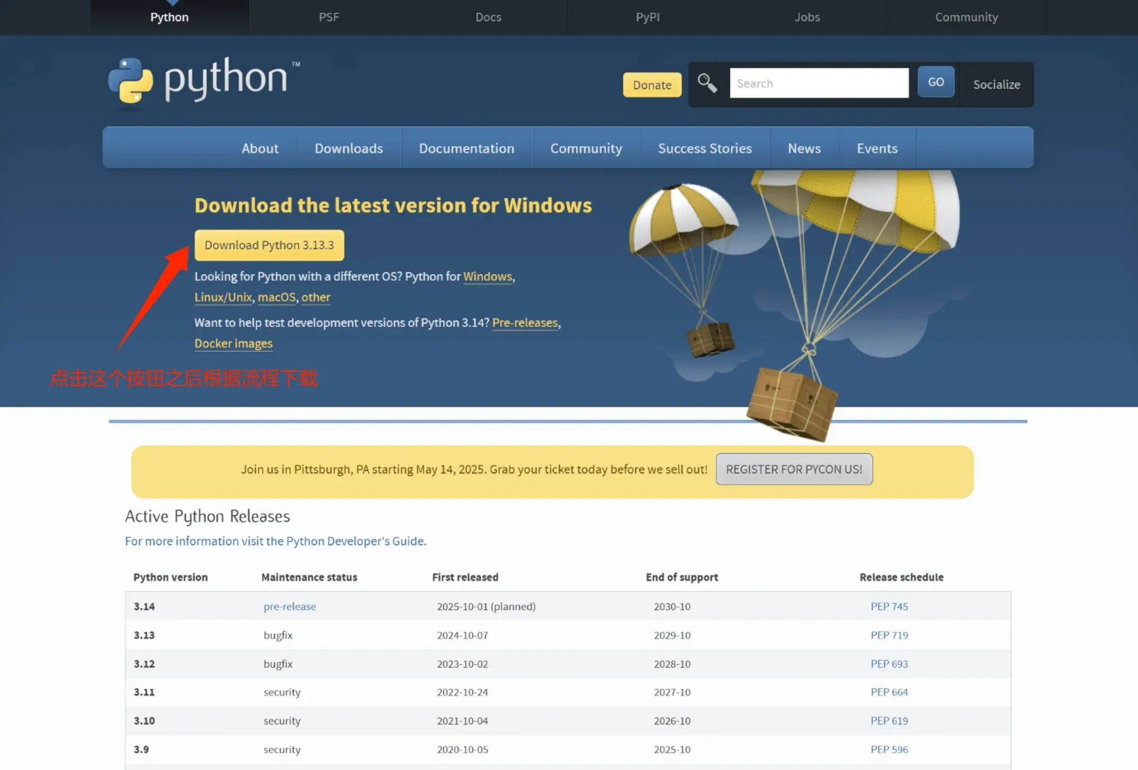Follow the Windows OS link
Viewport: 1138px width, 770px height.
click(487, 276)
